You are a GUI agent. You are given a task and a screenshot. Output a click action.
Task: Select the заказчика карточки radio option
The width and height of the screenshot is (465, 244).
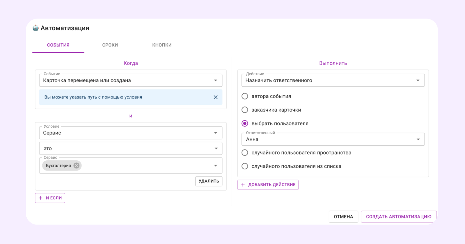click(245, 110)
